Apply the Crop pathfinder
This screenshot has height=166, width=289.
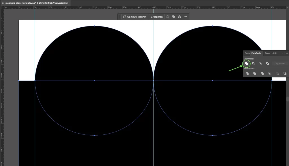(x=270, y=74)
